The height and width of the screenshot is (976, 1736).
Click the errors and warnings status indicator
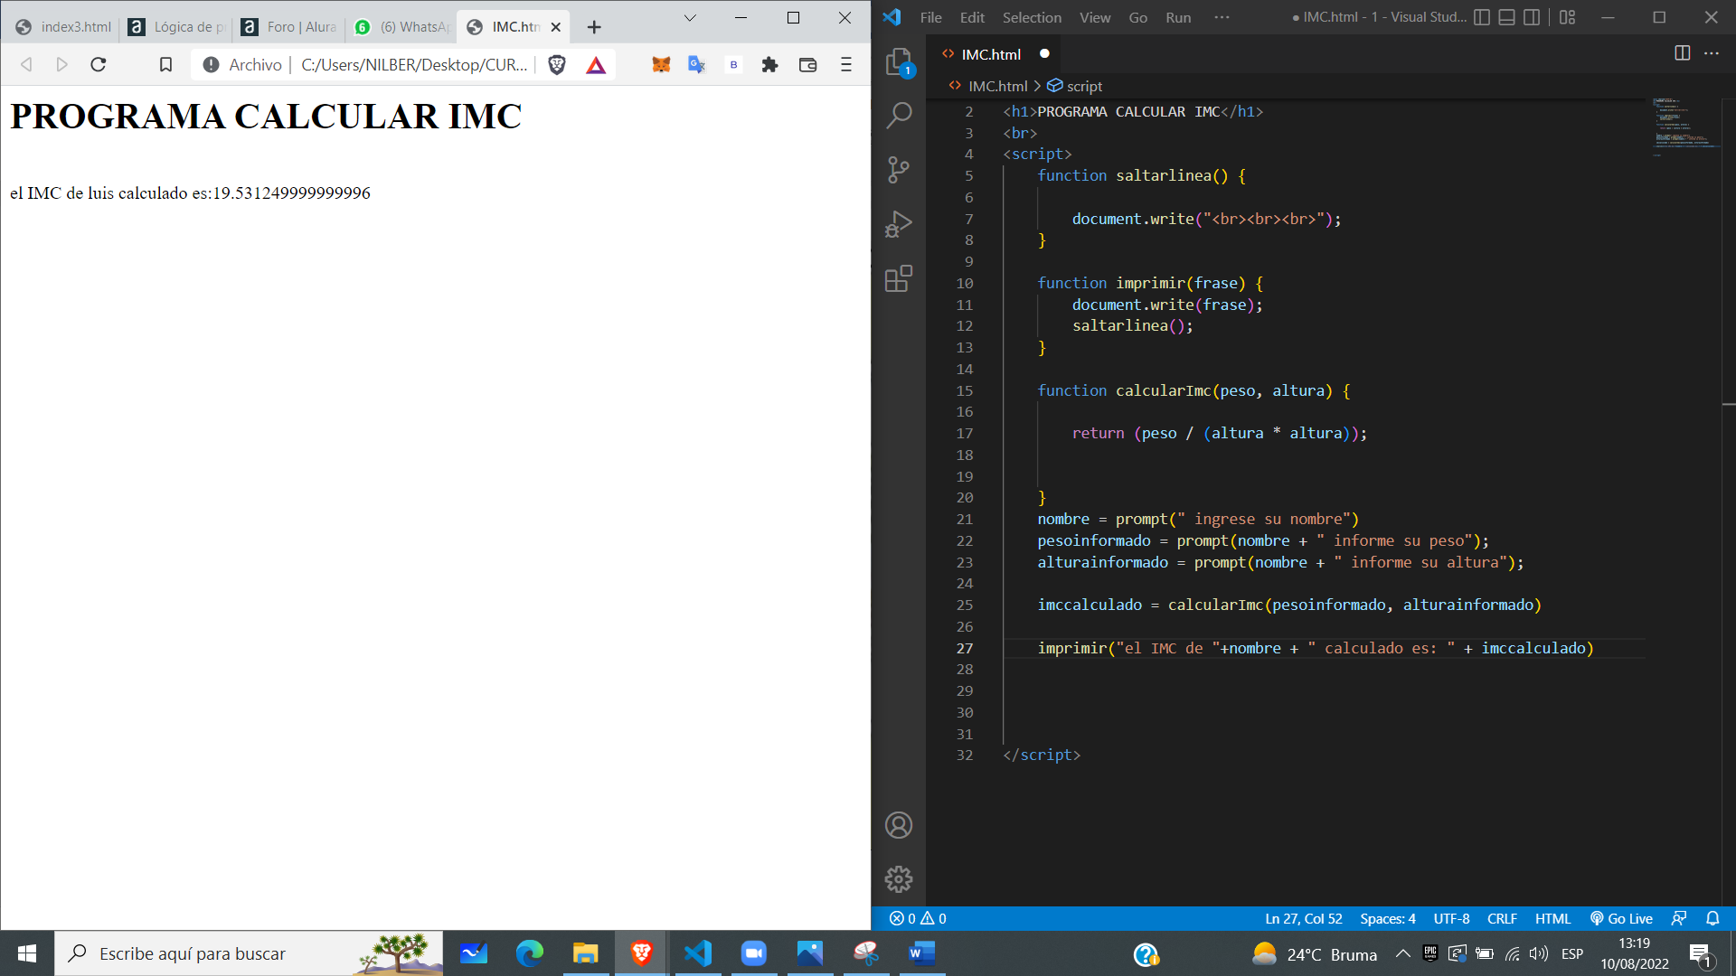[x=918, y=918]
